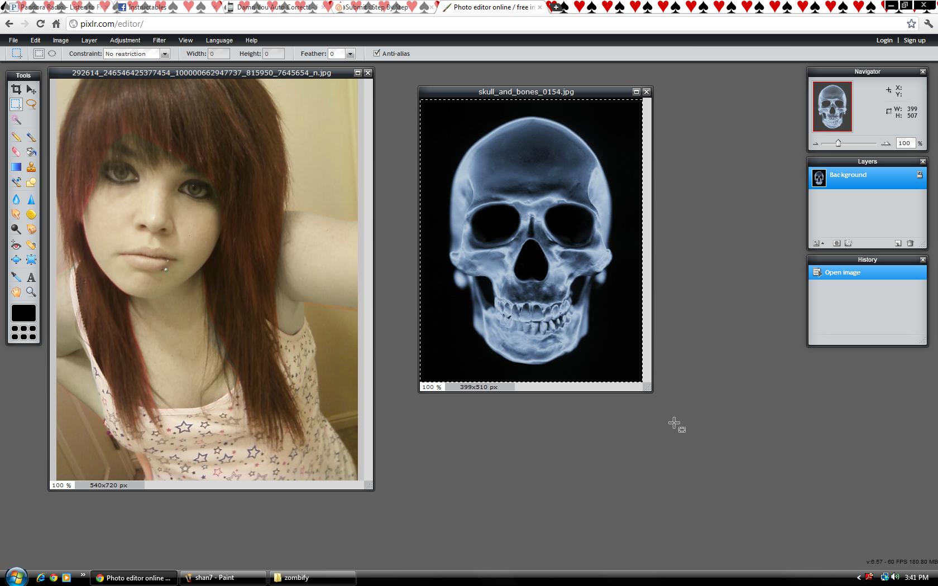Open the View menu
The image size is (938, 586).
click(x=185, y=40)
